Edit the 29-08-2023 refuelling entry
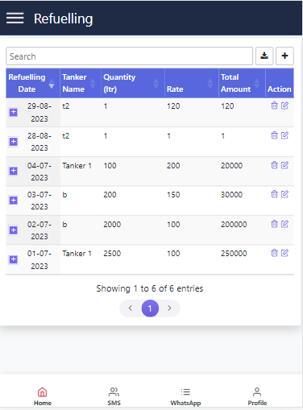The image size is (303, 410). pos(284,106)
